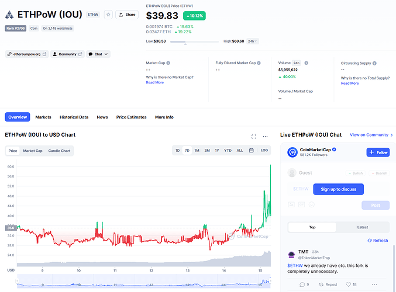Open the Community link
The image size is (396, 292).
67,54
